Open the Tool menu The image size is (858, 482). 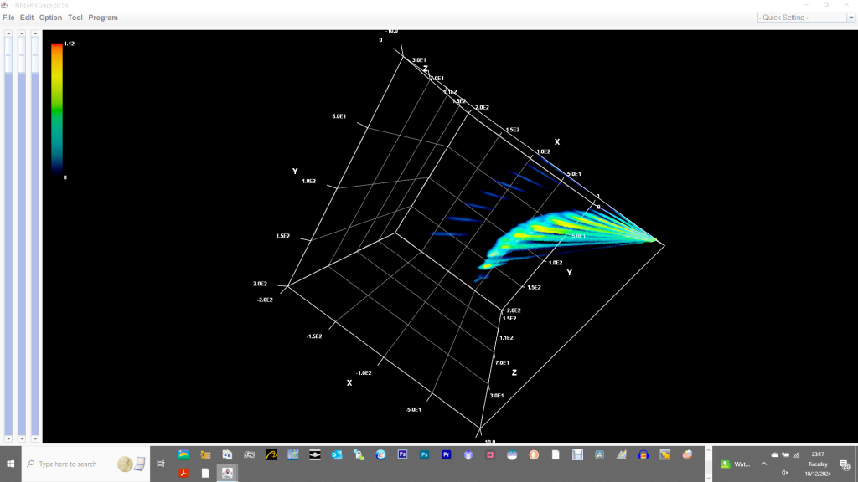(x=75, y=18)
